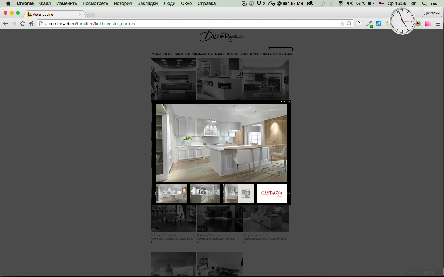Open the АКСЕССУАРЫ section
This screenshot has width=444, height=277.
pos(199,54)
